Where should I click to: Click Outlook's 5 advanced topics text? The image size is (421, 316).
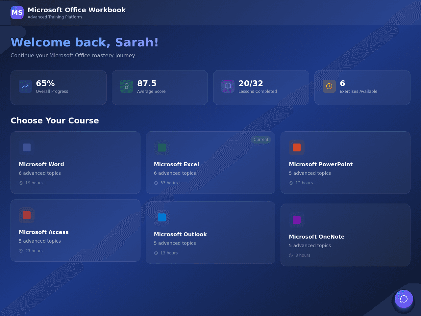(x=175, y=243)
